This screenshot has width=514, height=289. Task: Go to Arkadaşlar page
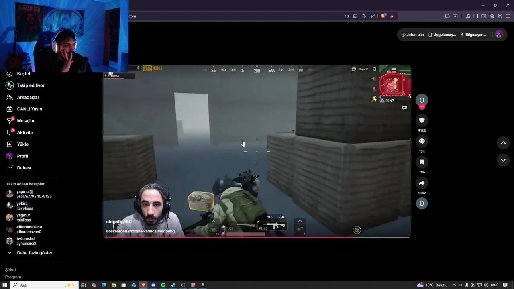point(22,97)
